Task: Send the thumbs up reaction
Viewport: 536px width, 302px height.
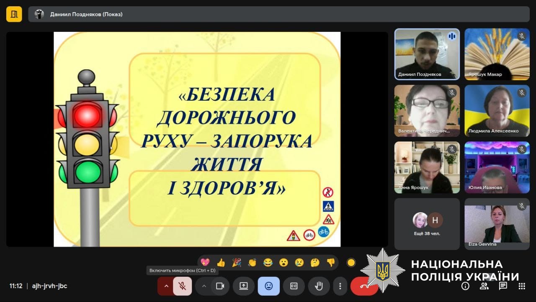Action: tap(221, 263)
